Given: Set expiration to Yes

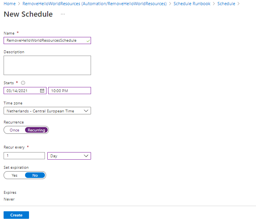Looking at the screenshot, I should (x=14, y=175).
